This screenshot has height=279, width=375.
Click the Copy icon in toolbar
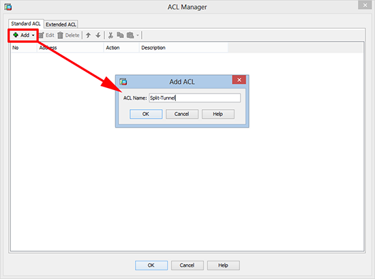click(x=120, y=35)
